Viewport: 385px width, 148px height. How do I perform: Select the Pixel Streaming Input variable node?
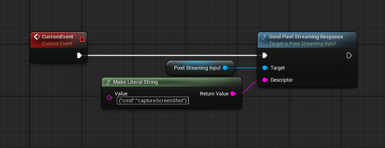pos(200,68)
